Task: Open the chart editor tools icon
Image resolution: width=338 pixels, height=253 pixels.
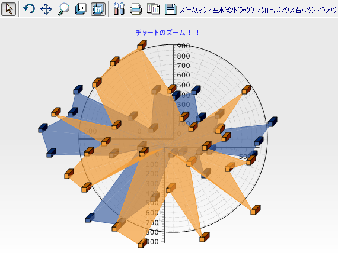Action: (x=119, y=9)
